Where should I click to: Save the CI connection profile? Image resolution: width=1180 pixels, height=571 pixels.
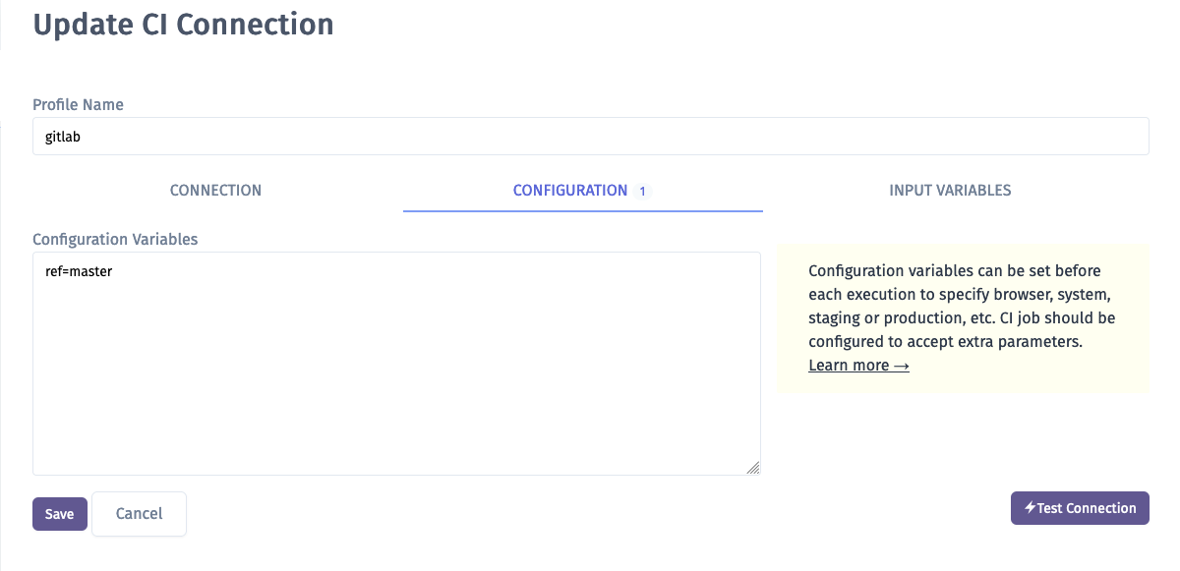pos(60,514)
